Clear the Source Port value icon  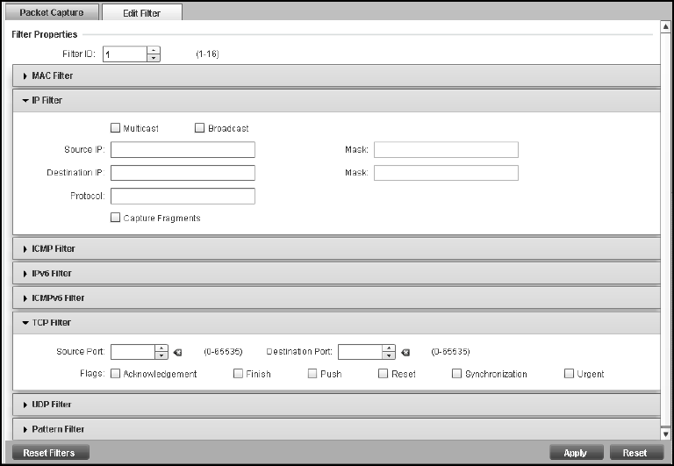(178, 352)
